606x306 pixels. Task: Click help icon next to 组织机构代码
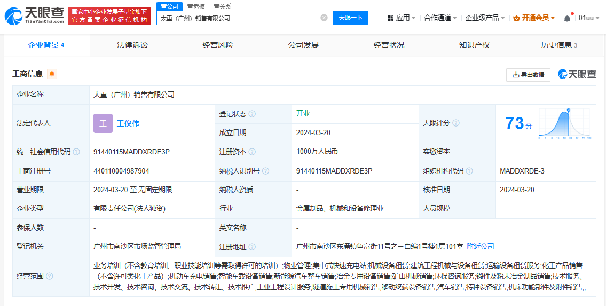tap(469, 171)
